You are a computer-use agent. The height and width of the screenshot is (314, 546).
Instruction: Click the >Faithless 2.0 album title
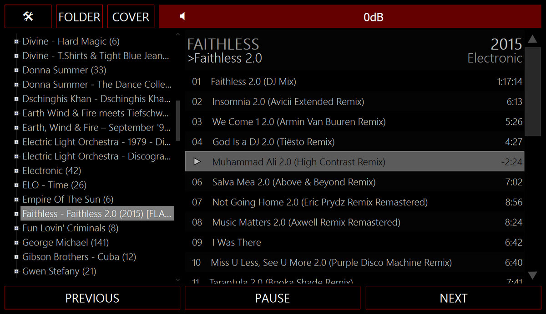[x=225, y=58]
